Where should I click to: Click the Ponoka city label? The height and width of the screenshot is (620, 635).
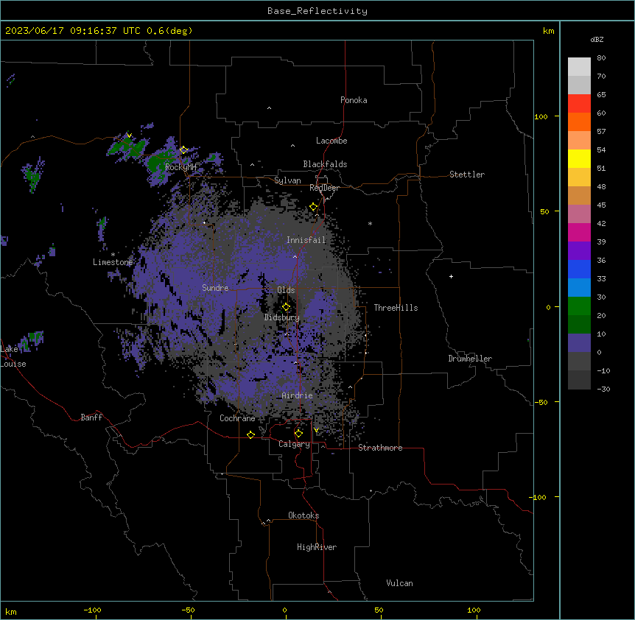click(x=354, y=100)
